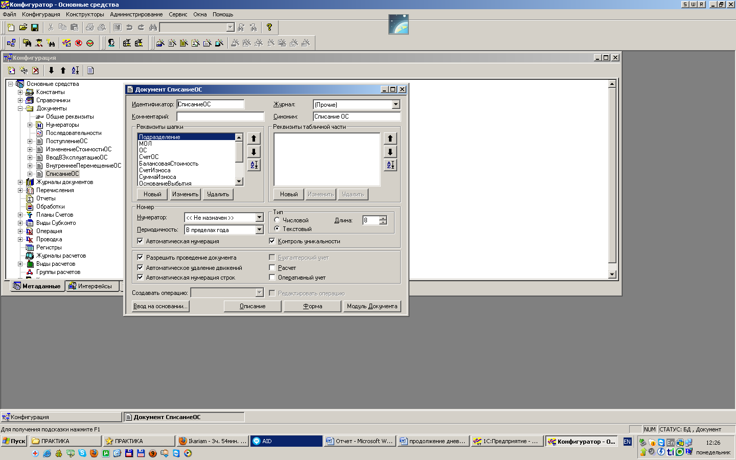Image resolution: width=736 pixels, height=460 pixels.
Task: Click the delete item icon in Конфигурация window
Action: (x=35, y=71)
